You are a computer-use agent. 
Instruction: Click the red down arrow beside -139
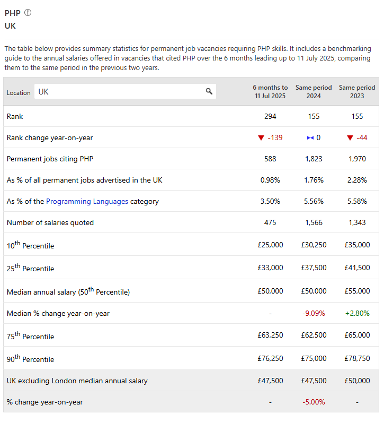pyautogui.click(x=261, y=138)
